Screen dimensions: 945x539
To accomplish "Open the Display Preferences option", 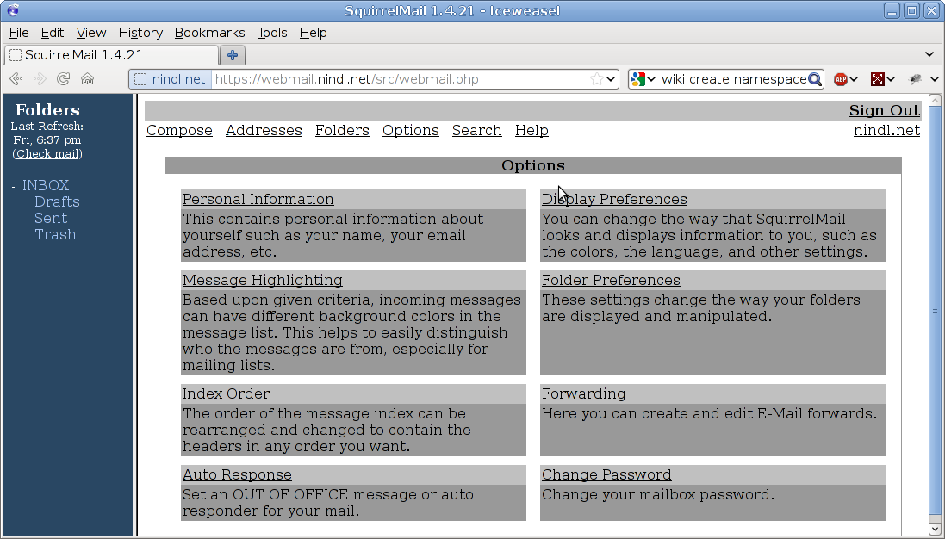I will (x=614, y=200).
